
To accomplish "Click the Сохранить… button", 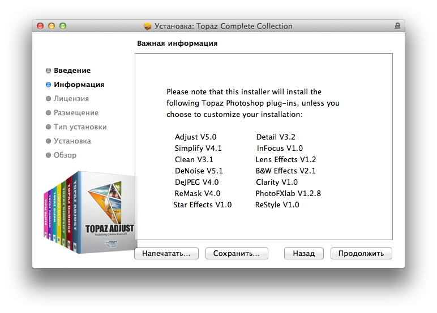I will (237, 254).
